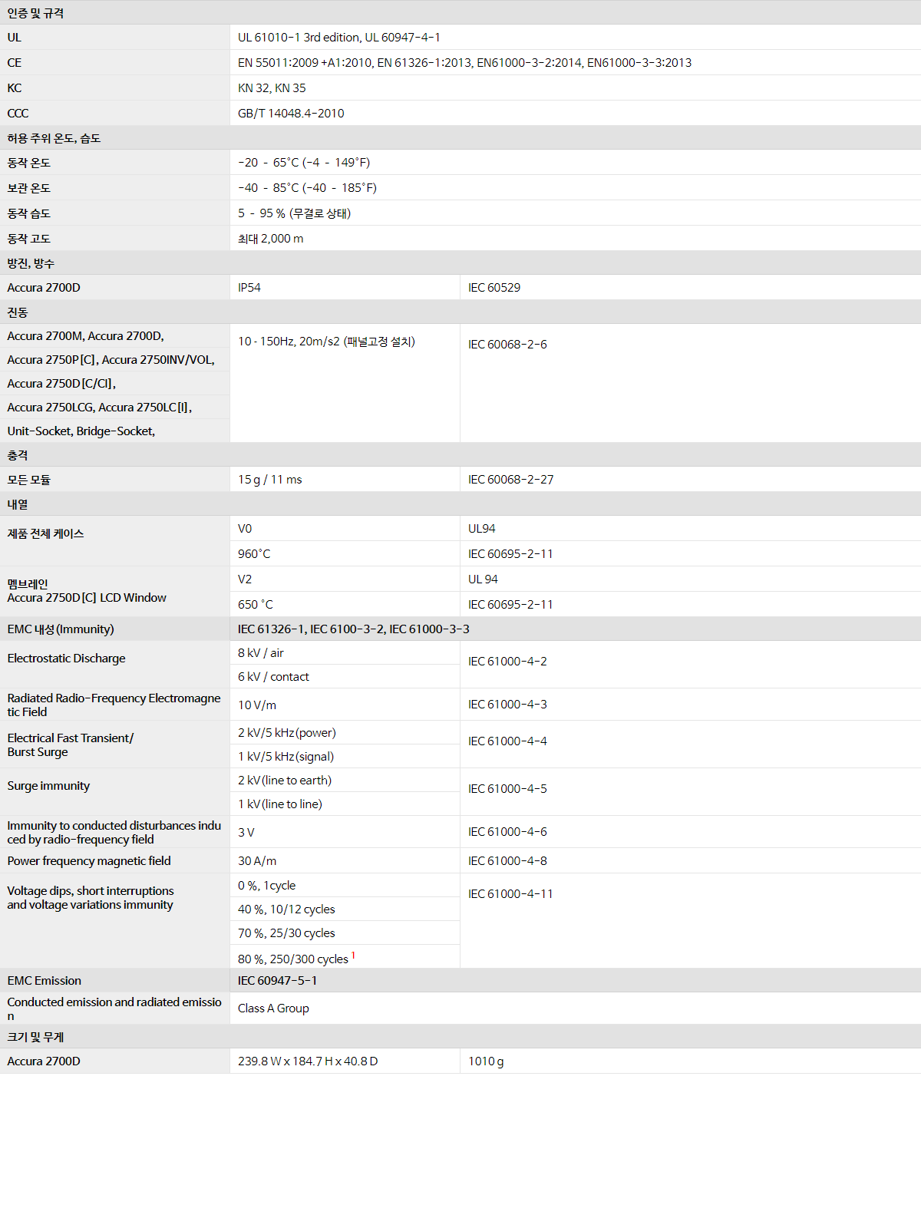The width and height of the screenshot is (921, 1228).
Task: Select the UL value 'UL 61010-1 3rd edition, UL 60947-4-1'
Action: tap(338, 38)
